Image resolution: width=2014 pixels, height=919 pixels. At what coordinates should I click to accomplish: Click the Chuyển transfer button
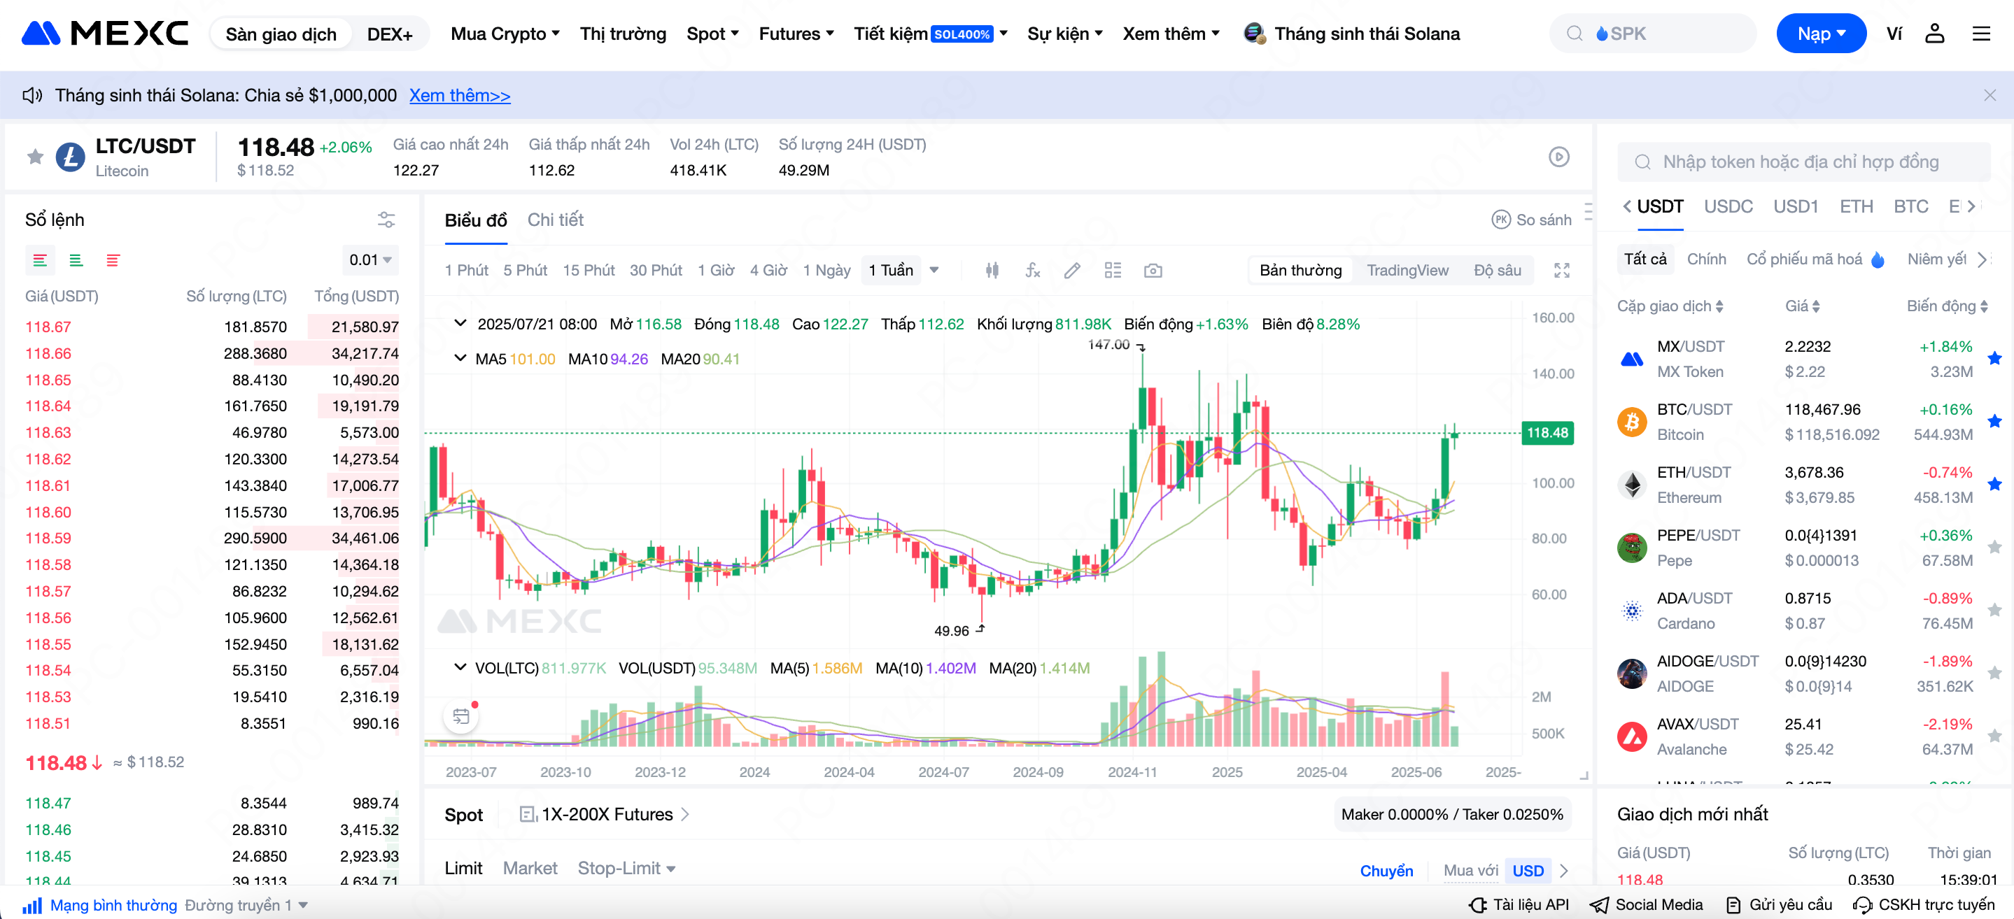(1386, 871)
